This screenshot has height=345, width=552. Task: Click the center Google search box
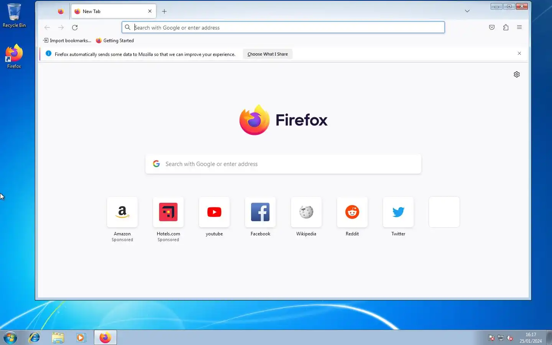283,164
